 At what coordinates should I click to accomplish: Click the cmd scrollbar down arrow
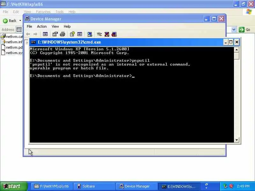237,140
